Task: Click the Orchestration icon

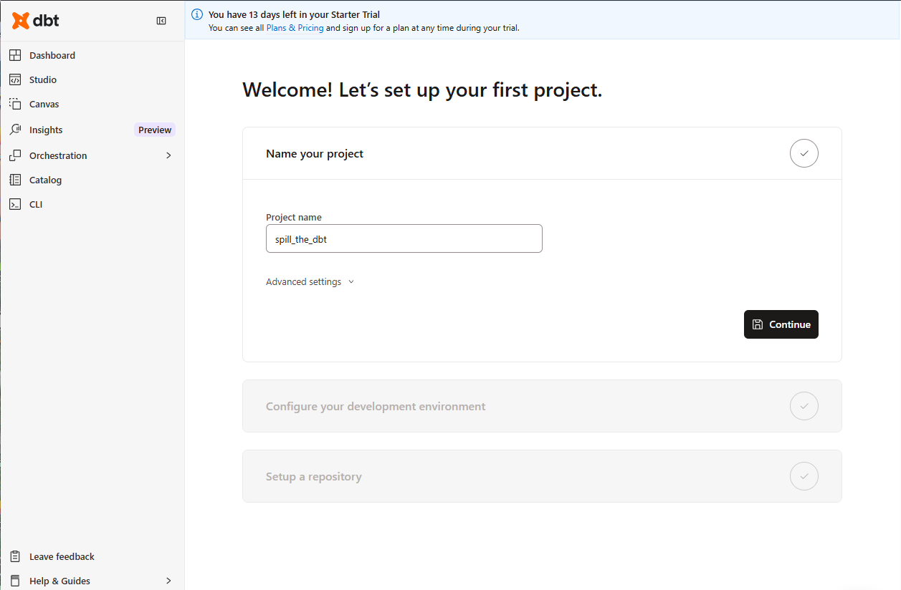Action: coord(15,155)
